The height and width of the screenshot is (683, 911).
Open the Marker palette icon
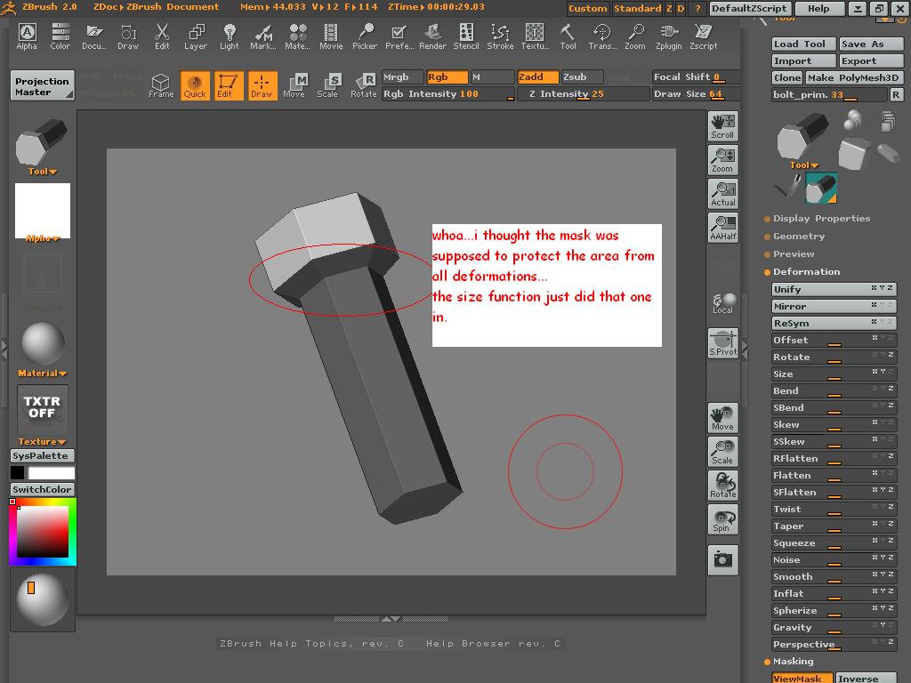point(263,36)
